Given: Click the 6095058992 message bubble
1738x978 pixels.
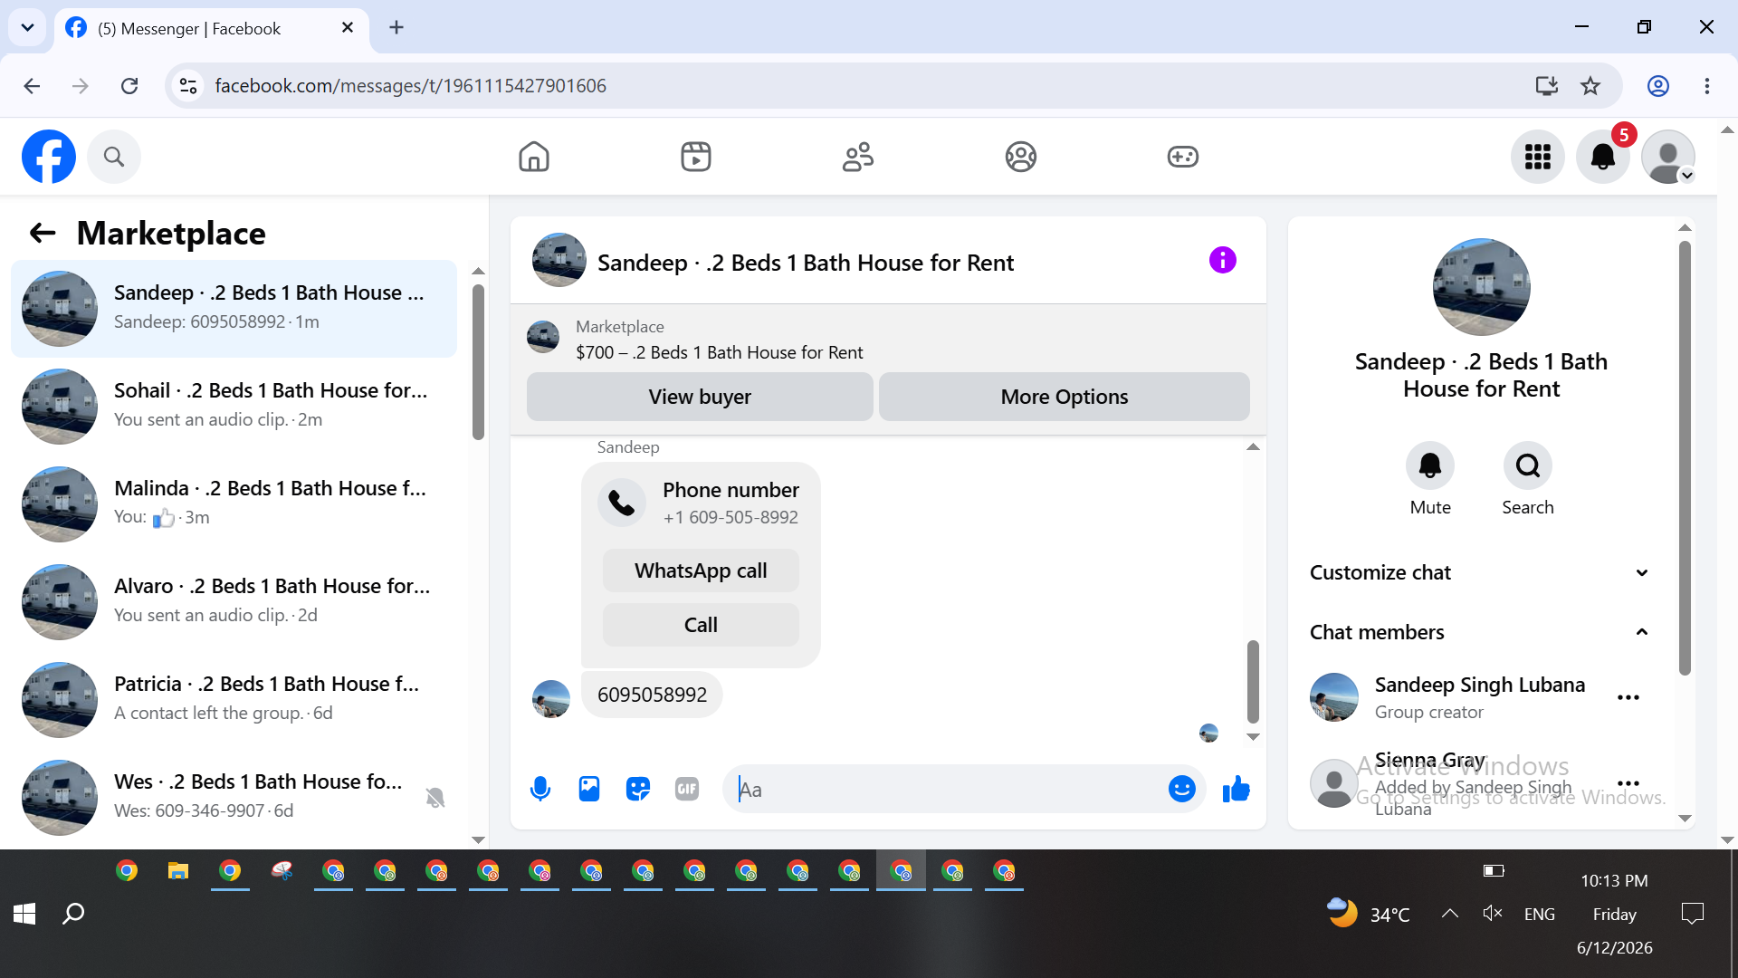Looking at the screenshot, I should (x=652, y=695).
